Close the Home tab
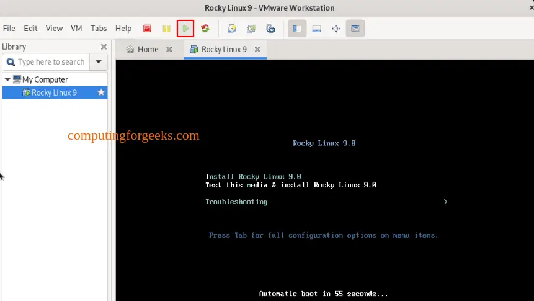The image size is (534, 301). [169, 50]
